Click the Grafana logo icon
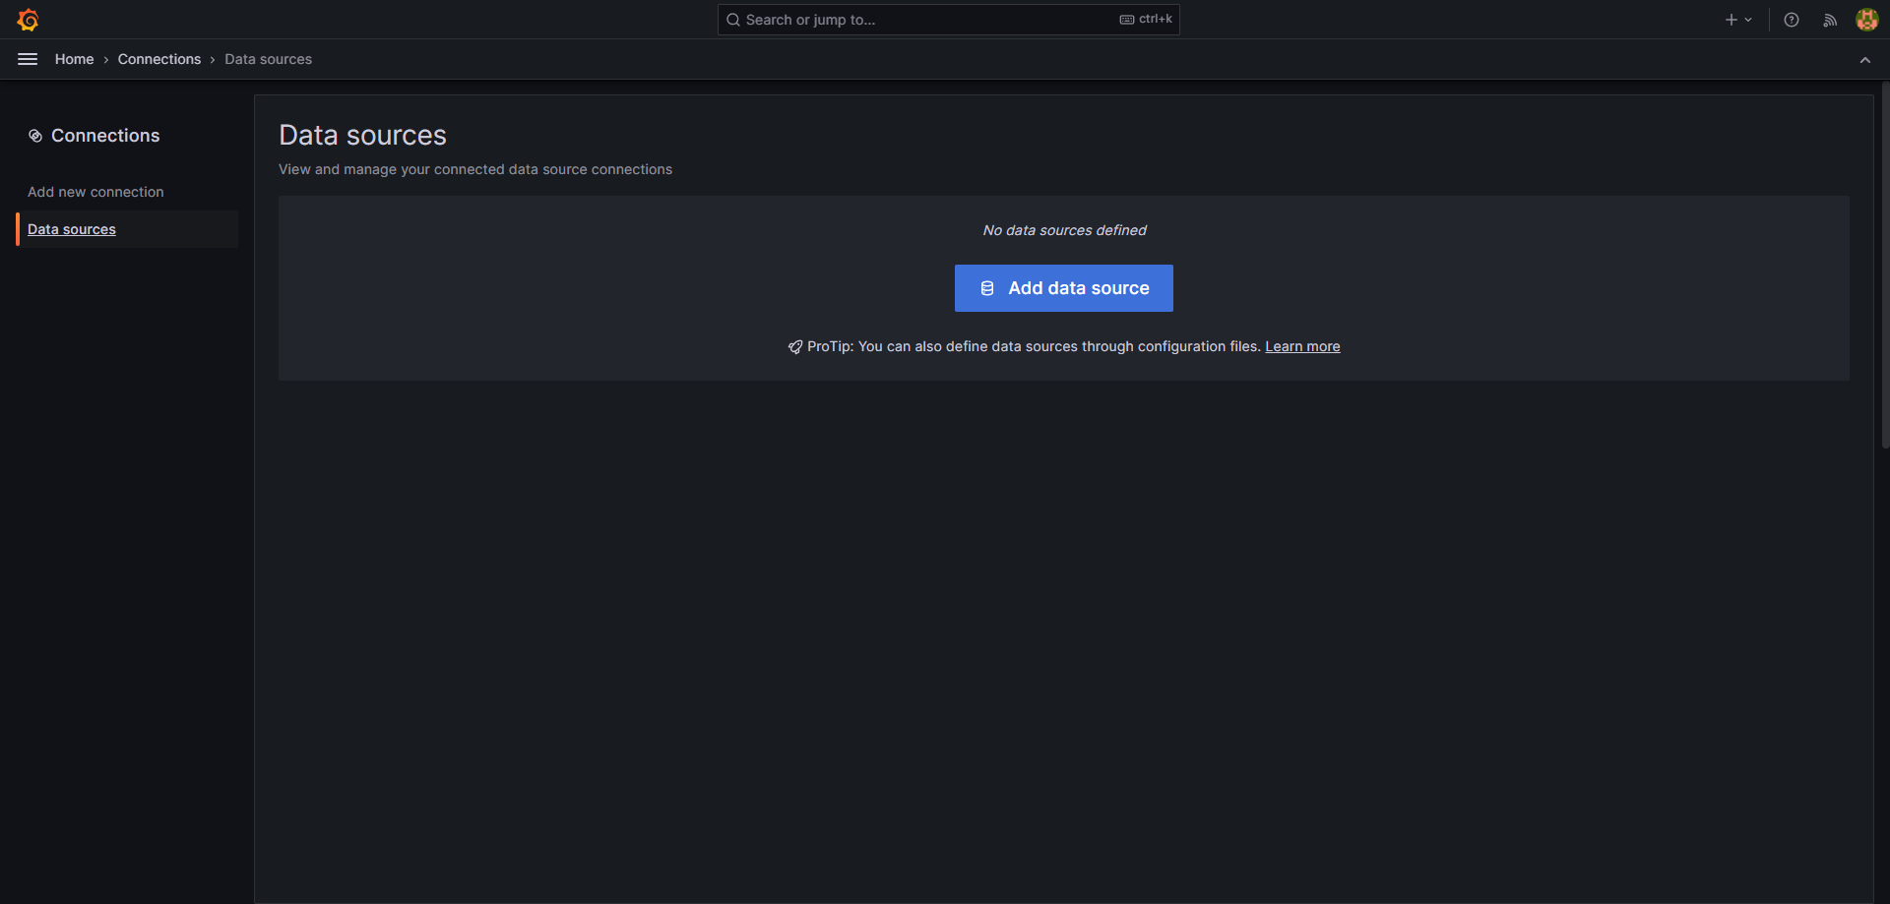The height and width of the screenshot is (904, 1890). tap(28, 20)
